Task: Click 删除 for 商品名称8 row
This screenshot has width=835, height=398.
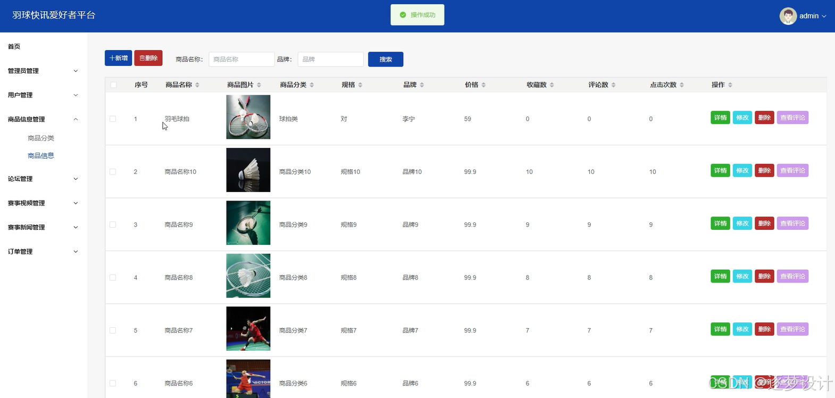Action: pyautogui.click(x=764, y=276)
